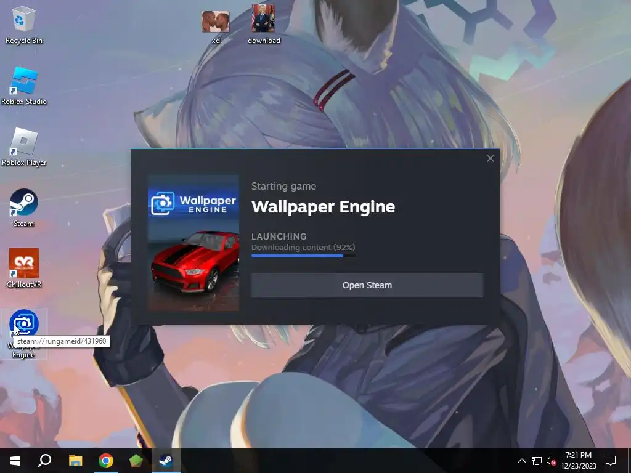Open the clock showing 7:21 PM
This screenshot has width=631, height=473.
(x=578, y=461)
